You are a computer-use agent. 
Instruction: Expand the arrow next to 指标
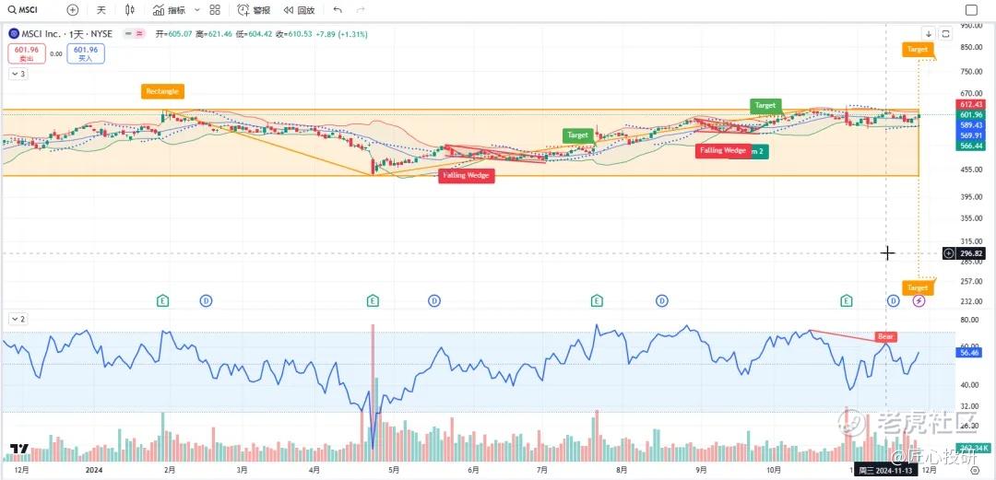tap(197, 10)
